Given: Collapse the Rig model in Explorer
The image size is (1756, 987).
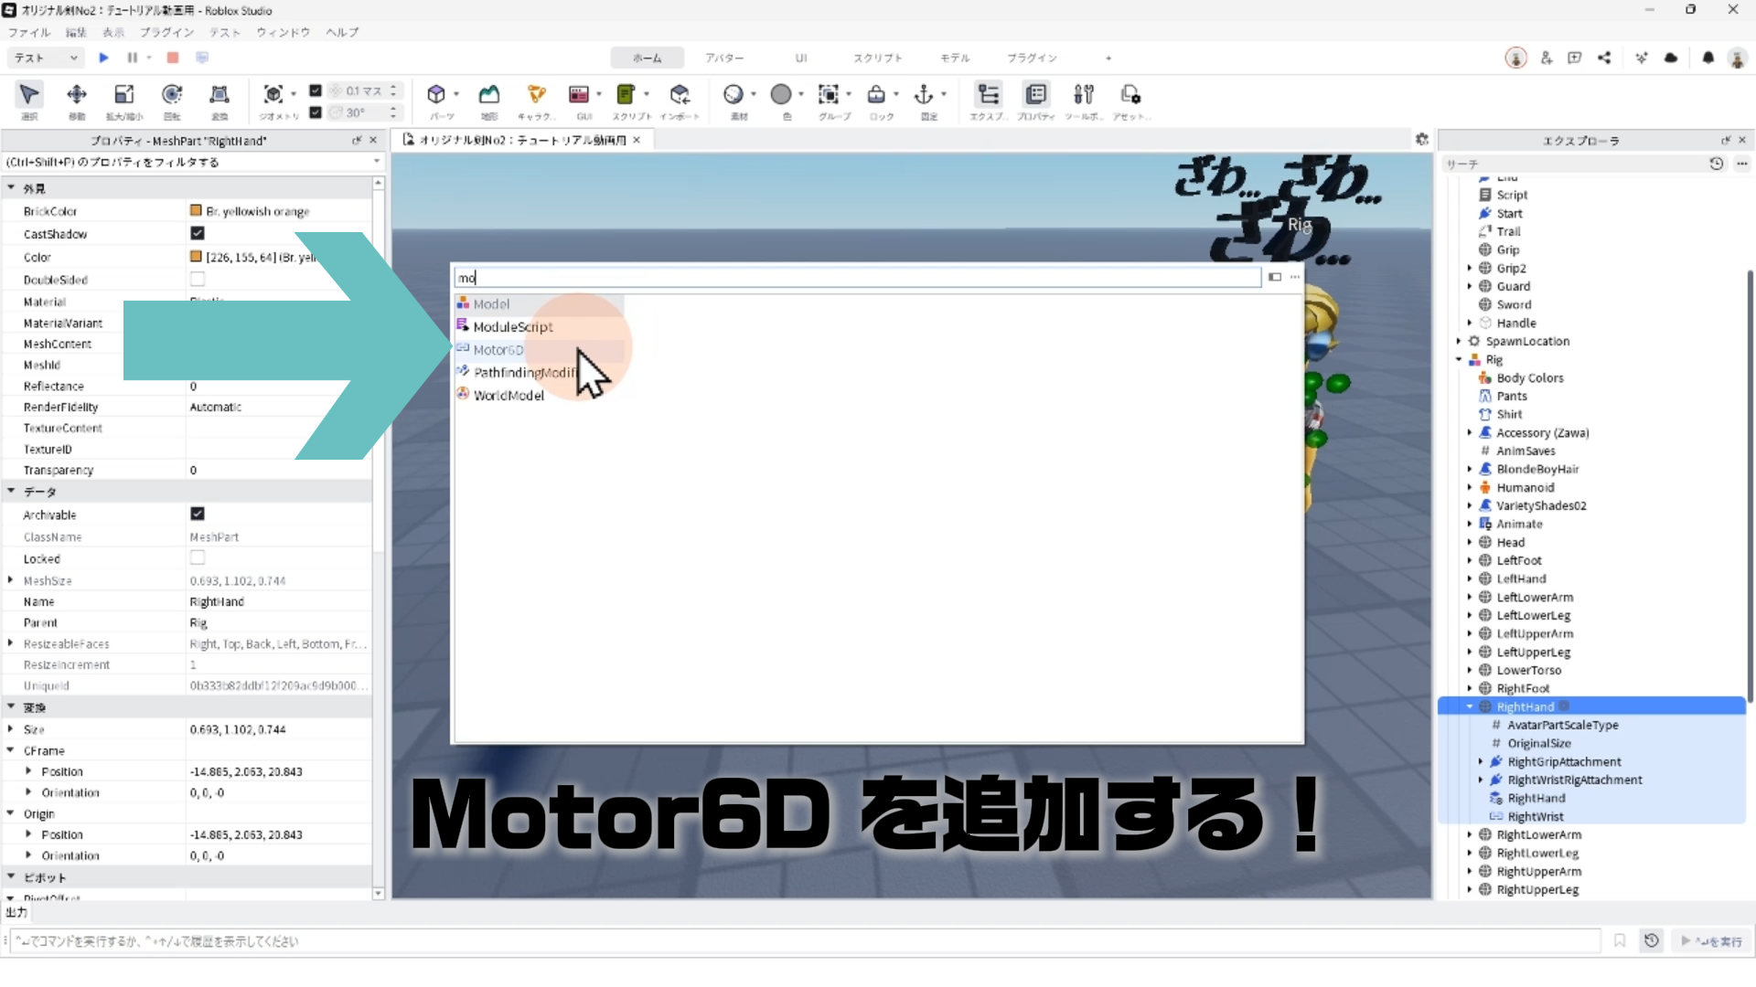Looking at the screenshot, I should pyautogui.click(x=1459, y=359).
